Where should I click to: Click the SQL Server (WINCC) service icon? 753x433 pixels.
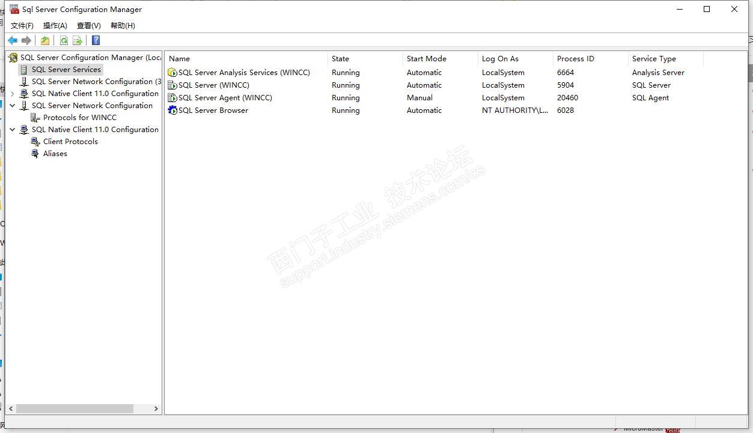point(172,85)
